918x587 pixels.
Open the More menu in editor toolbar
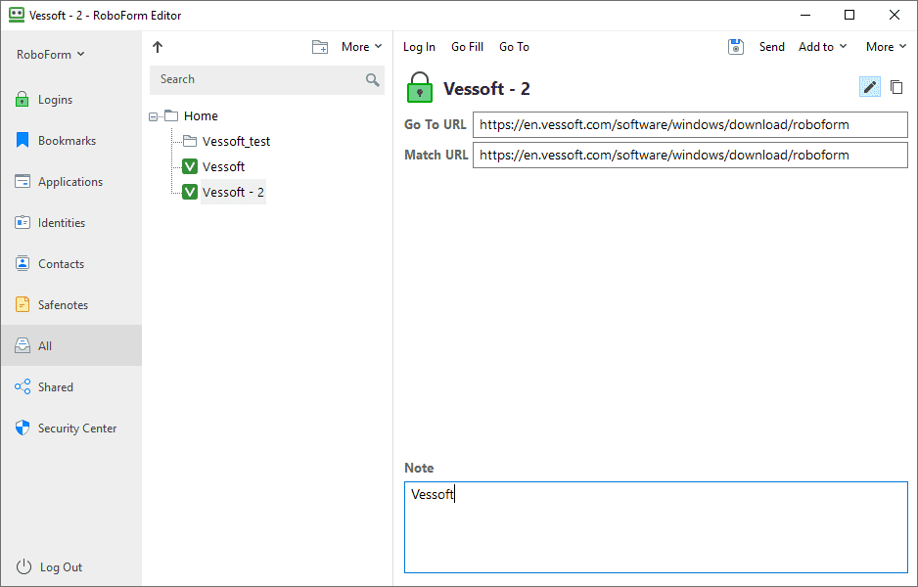tap(886, 47)
